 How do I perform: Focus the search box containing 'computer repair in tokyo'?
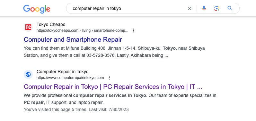point(127,8)
